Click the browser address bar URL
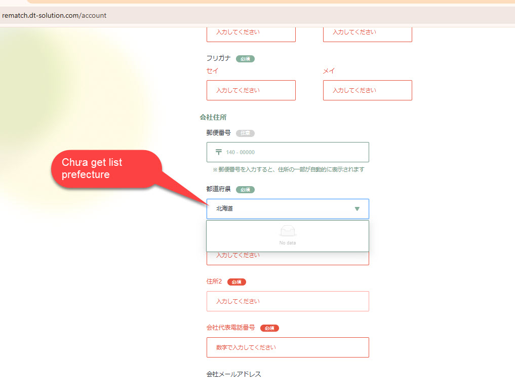Image resolution: width=515 pixels, height=390 pixels. tap(54, 15)
